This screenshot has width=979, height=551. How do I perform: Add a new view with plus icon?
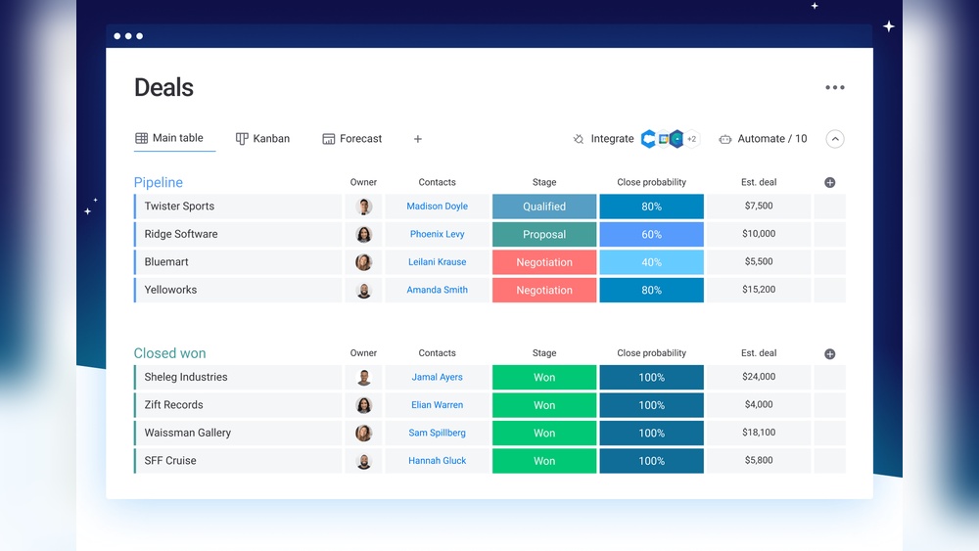click(418, 139)
